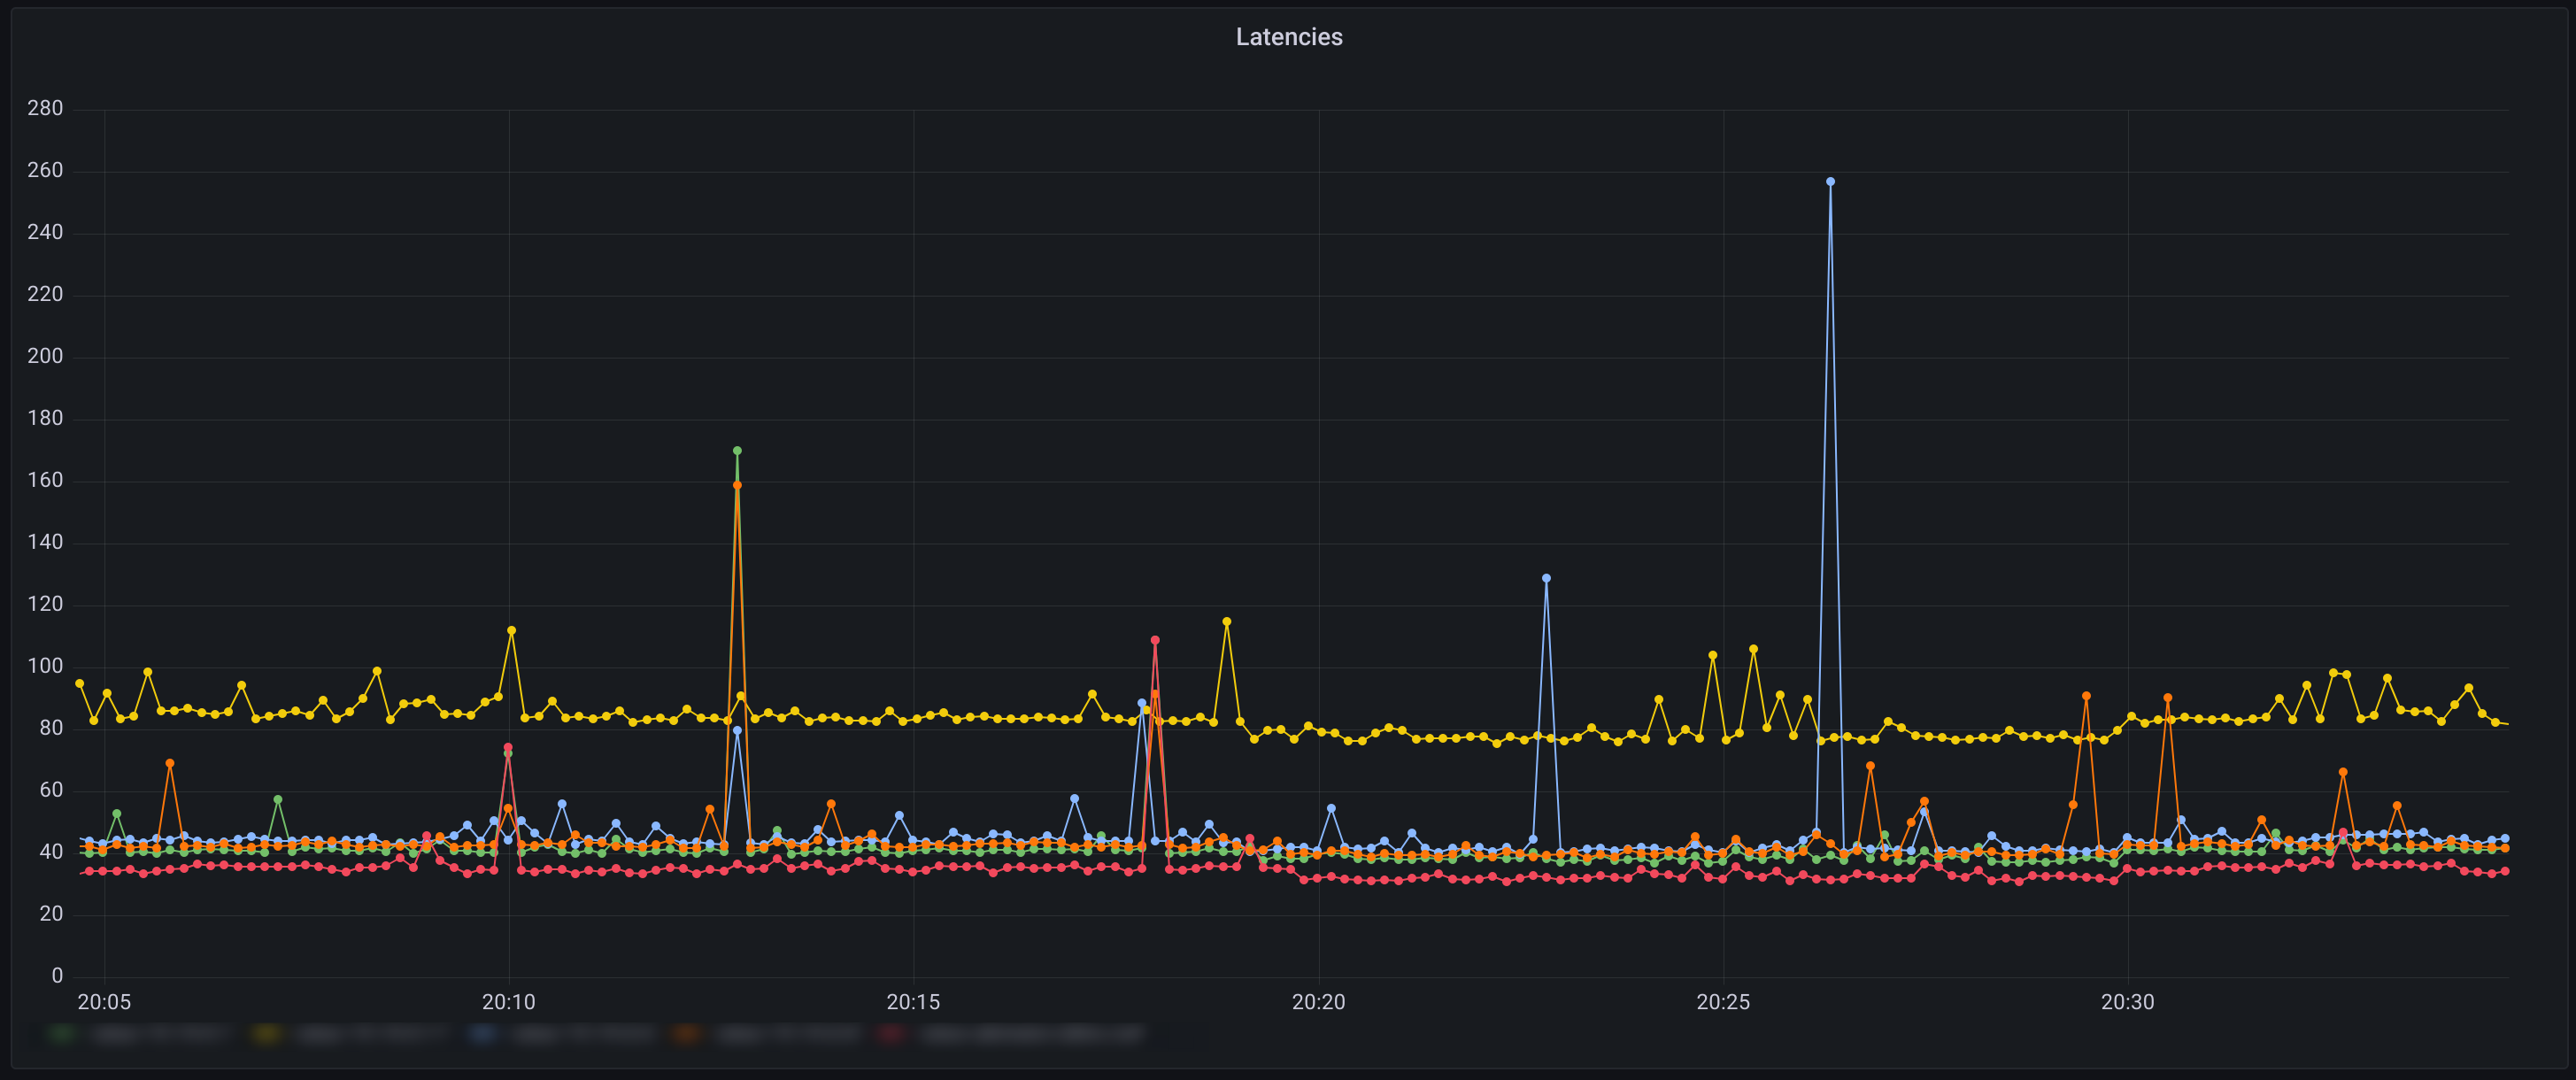Click the orange peak point near 159
The image size is (2576, 1080).
coord(737,486)
